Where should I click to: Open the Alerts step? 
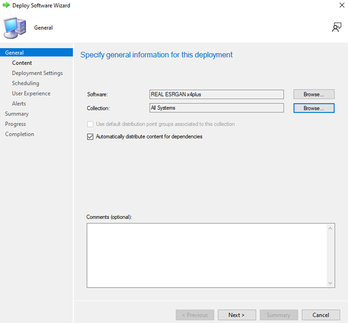pyautogui.click(x=19, y=104)
